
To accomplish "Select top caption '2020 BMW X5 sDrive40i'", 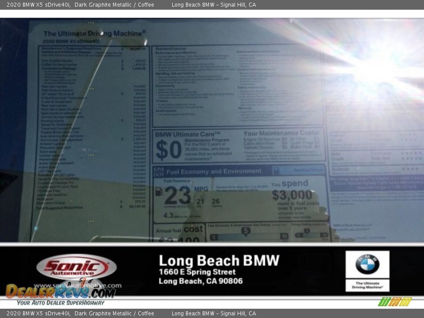I will 38,4.
